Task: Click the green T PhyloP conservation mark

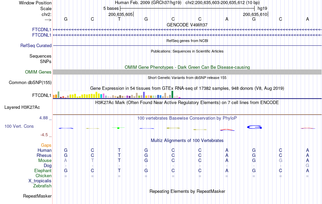Action: [118, 128]
